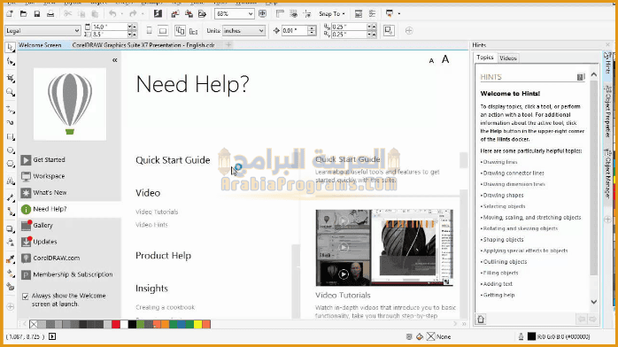Select the Zoom tool in toolbox
The height and width of the screenshot is (347, 618).
(x=11, y=93)
